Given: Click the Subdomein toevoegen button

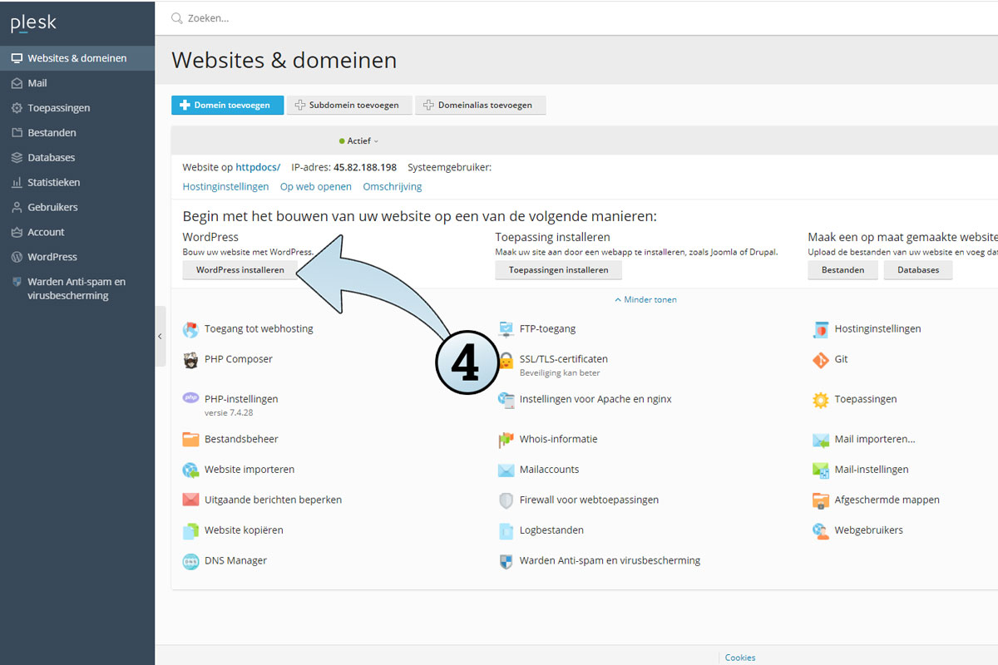Looking at the screenshot, I should [347, 106].
